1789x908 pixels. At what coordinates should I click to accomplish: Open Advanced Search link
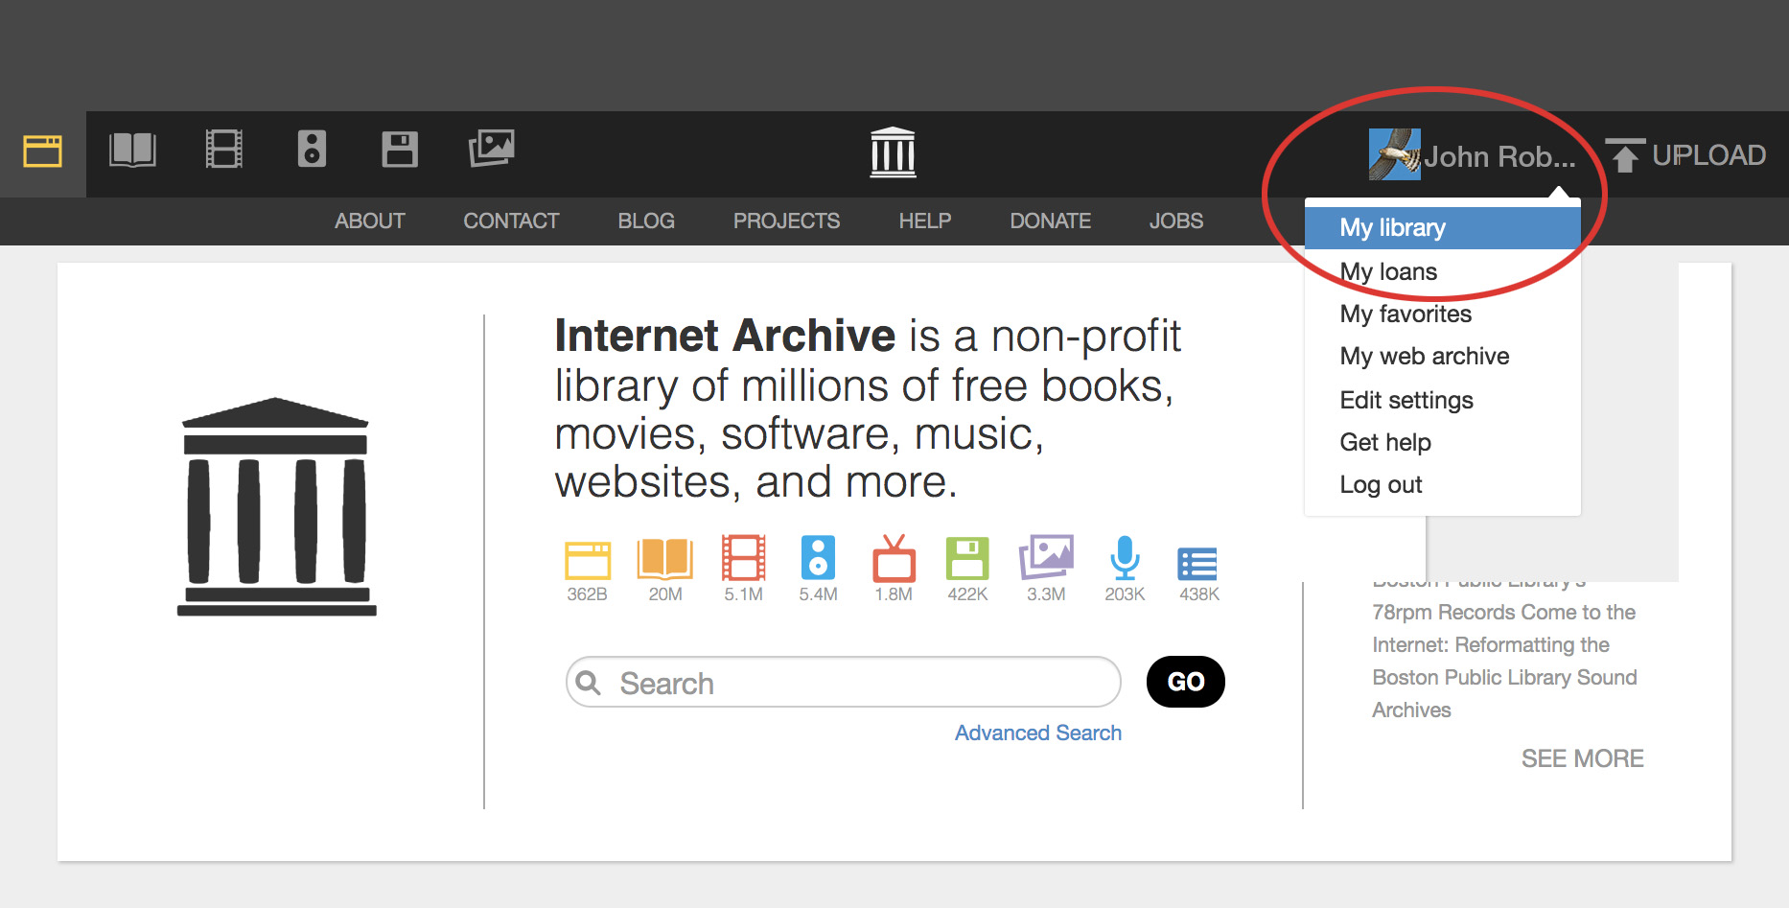[x=1038, y=733]
